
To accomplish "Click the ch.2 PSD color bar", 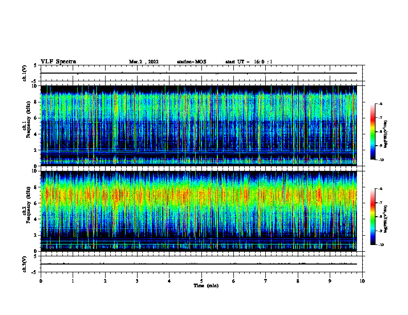I will click(x=373, y=217).
